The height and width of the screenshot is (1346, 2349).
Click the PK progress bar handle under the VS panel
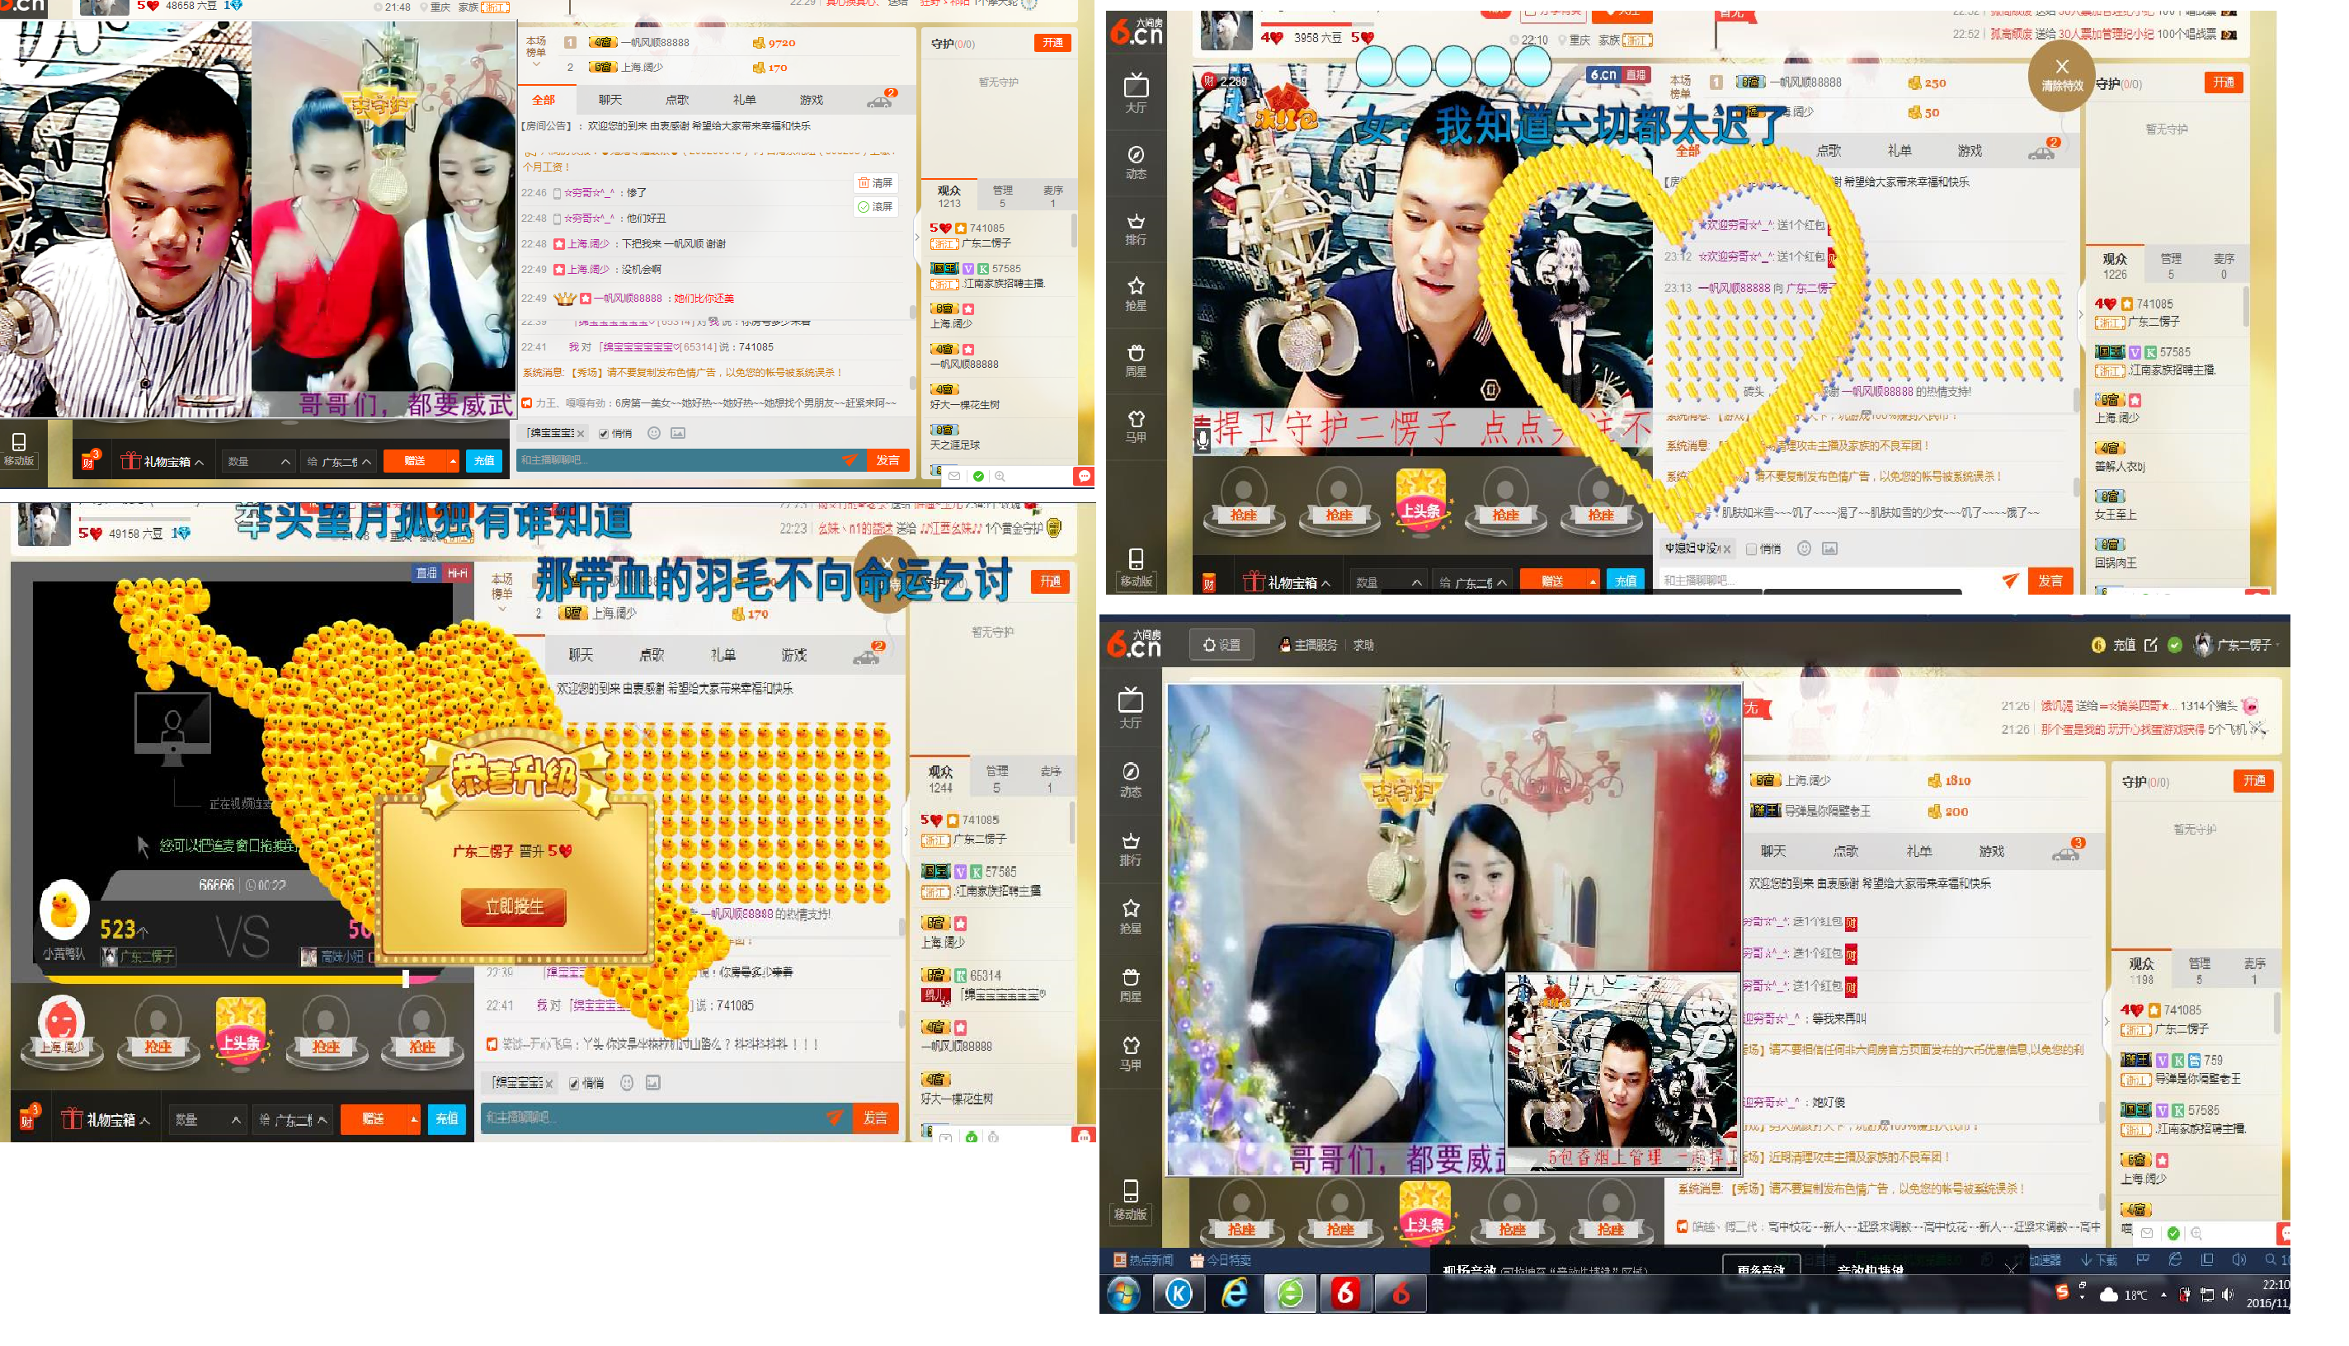(x=405, y=978)
